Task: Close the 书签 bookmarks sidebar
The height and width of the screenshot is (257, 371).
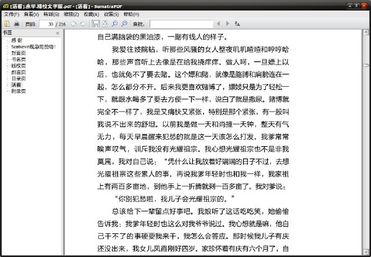Action: pyautogui.click(x=58, y=33)
